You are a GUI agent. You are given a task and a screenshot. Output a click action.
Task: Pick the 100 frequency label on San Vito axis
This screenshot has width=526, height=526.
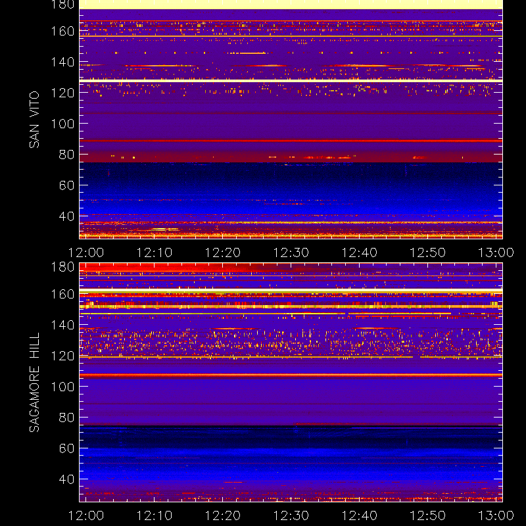click(62, 124)
